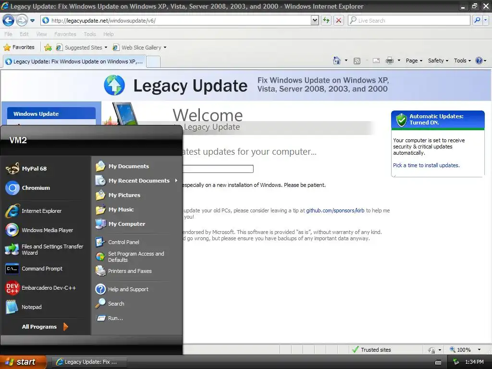Image resolution: width=492 pixels, height=369 pixels.
Task: Click the IE Help question mark icon
Action: click(x=479, y=61)
